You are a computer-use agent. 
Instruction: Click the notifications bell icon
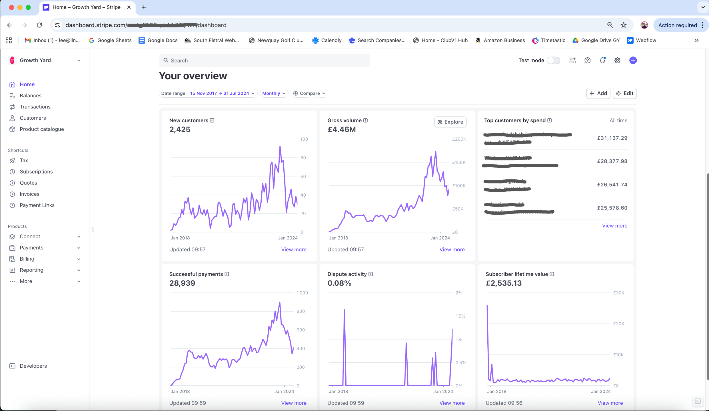602,60
